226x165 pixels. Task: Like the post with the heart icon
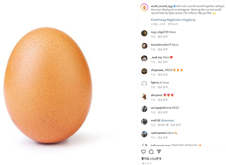[143, 152]
